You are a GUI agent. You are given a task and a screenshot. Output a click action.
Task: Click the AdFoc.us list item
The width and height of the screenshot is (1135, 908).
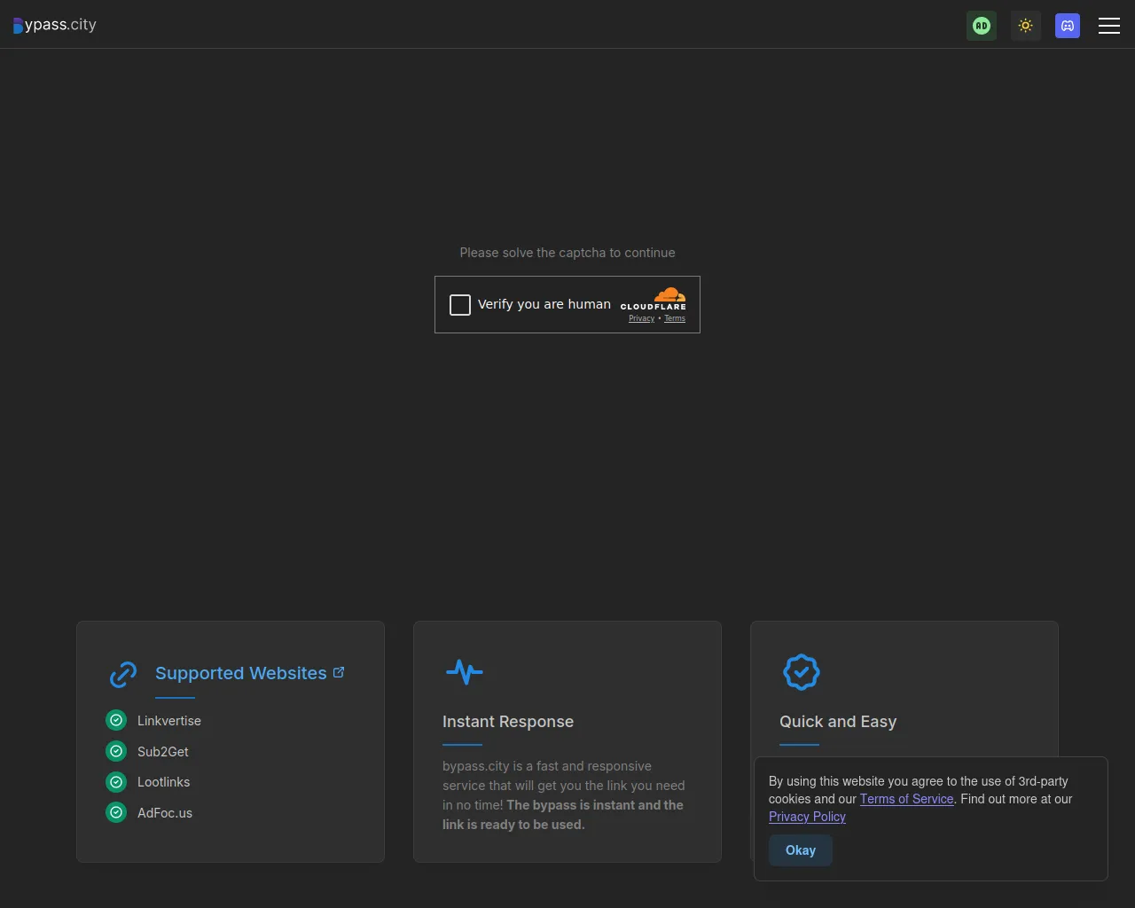coord(164,812)
